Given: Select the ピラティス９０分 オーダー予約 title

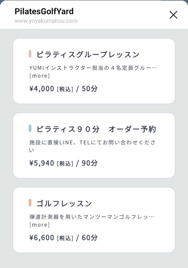Looking at the screenshot, I should point(96,129).
